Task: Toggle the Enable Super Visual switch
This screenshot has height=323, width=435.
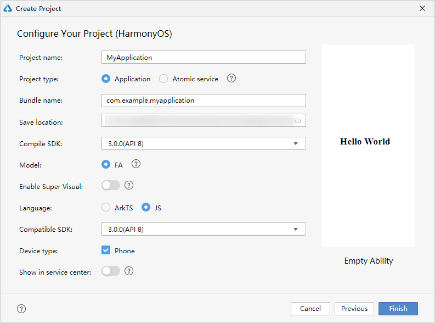Action: (111, 186)
